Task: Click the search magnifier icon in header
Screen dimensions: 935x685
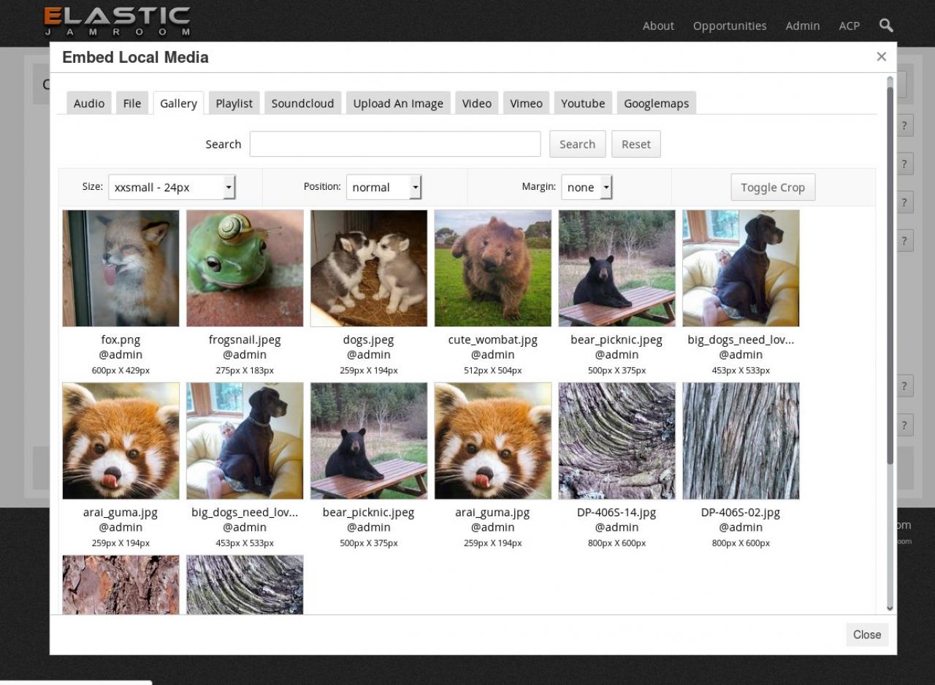Action: coord(886,26)
